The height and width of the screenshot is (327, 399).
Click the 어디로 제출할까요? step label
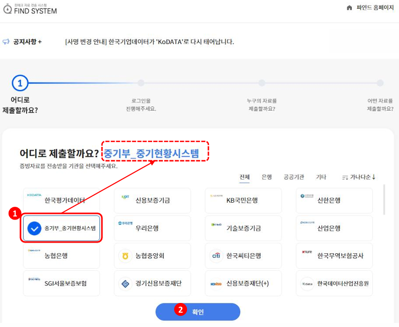20,105
